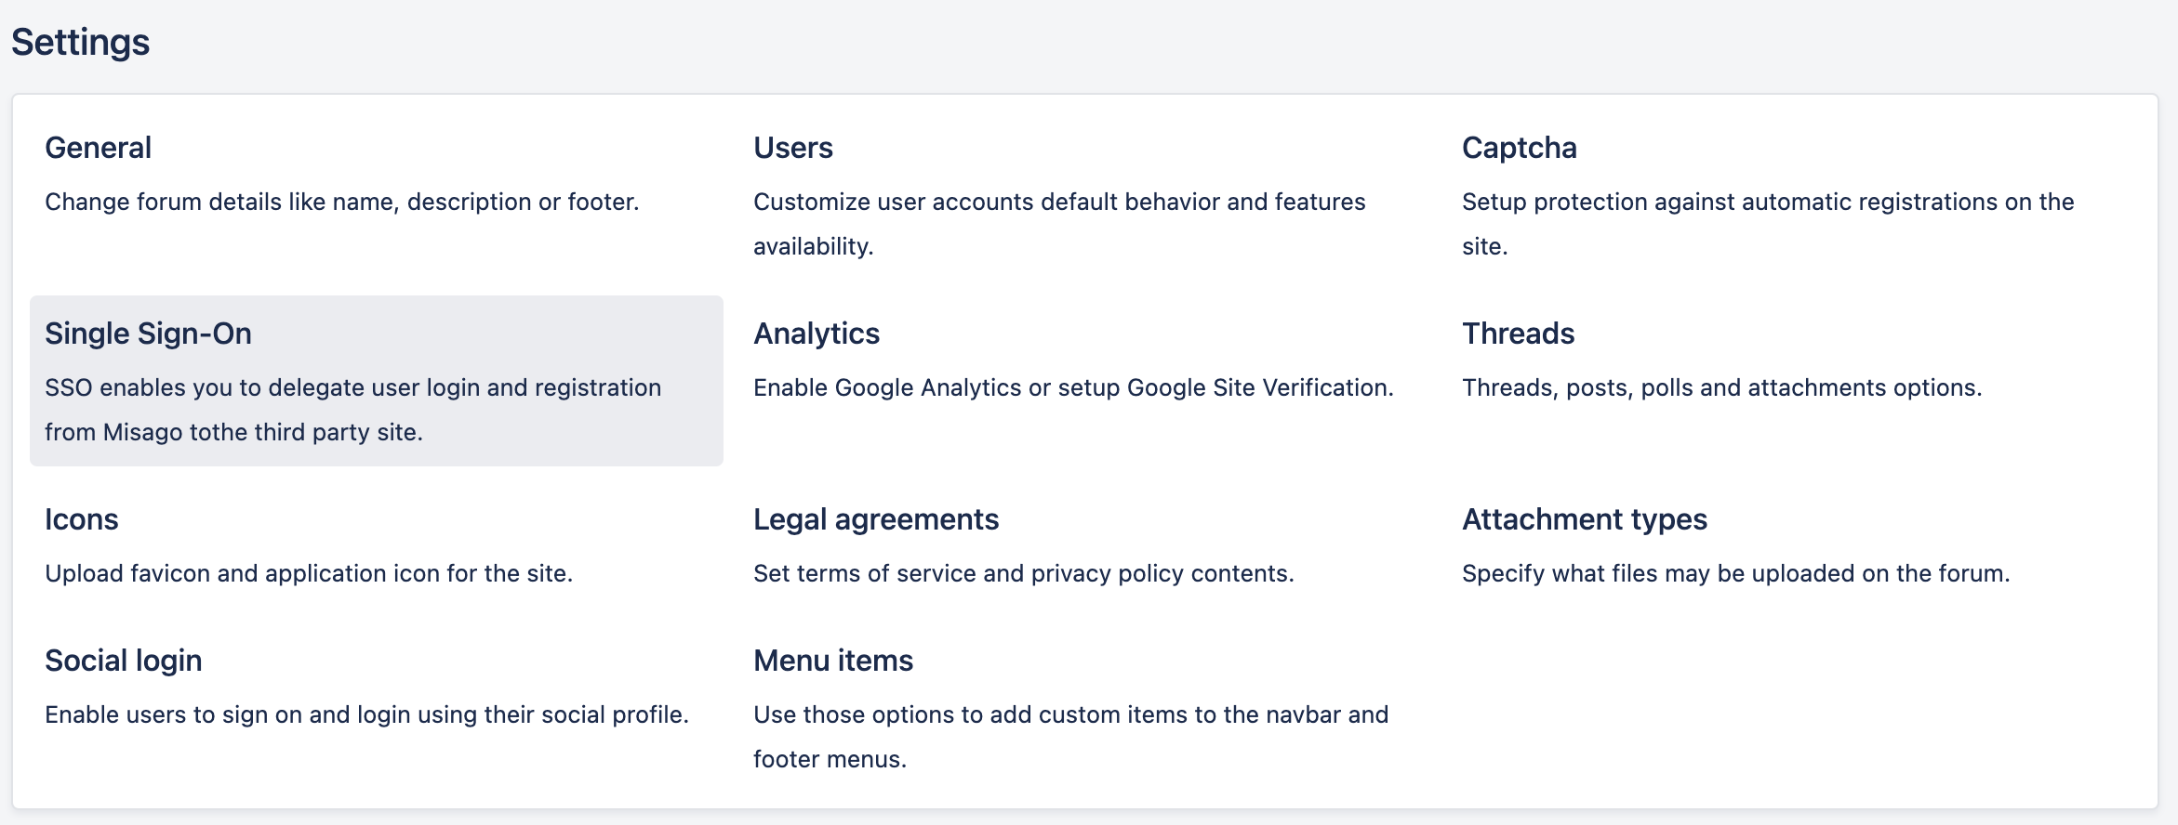The image size is (2178, 825).
Task: Open the Threads settings page
Action: tap(1518, 334)
